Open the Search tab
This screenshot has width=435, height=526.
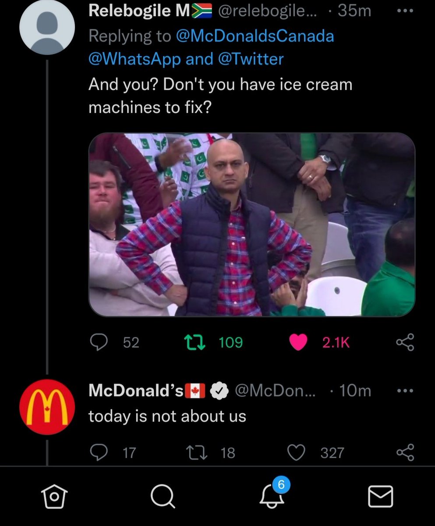click(163, 497)
